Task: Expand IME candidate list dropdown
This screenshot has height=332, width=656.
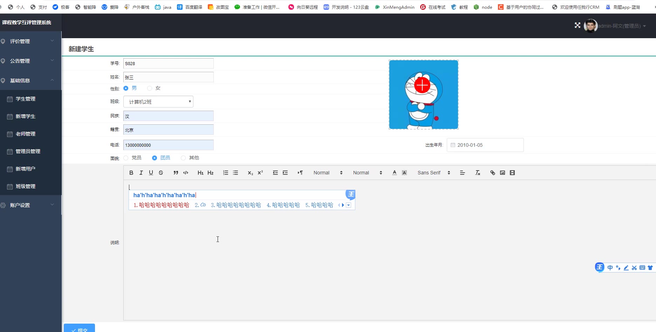Action: (349, 205)
